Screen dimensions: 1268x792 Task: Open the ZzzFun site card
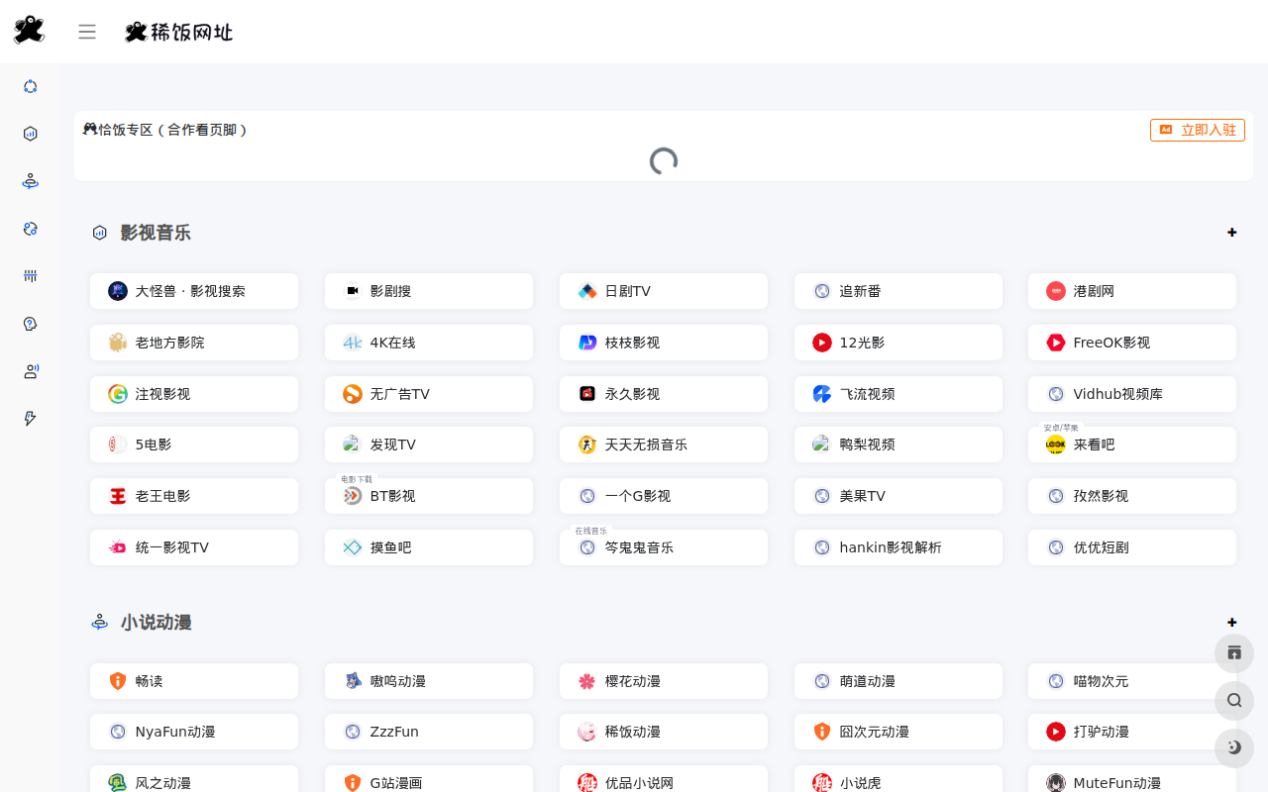click(x=429, y=732)
